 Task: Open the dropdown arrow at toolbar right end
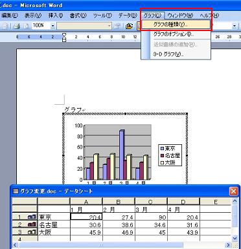point(235,26)
